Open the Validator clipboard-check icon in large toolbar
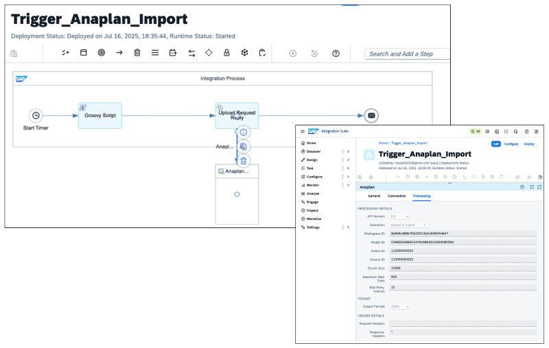Screen dimensions: 549x348 tap(262, 53)
